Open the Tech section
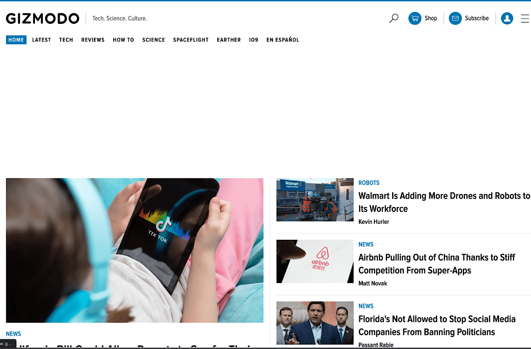The width and height of the screenshot is (531, 349). pyautogui.click(x=66, y=40)
